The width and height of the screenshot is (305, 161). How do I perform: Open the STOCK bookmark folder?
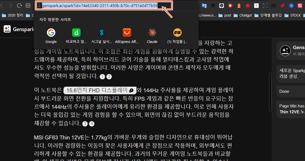click(x=293, y=15)
